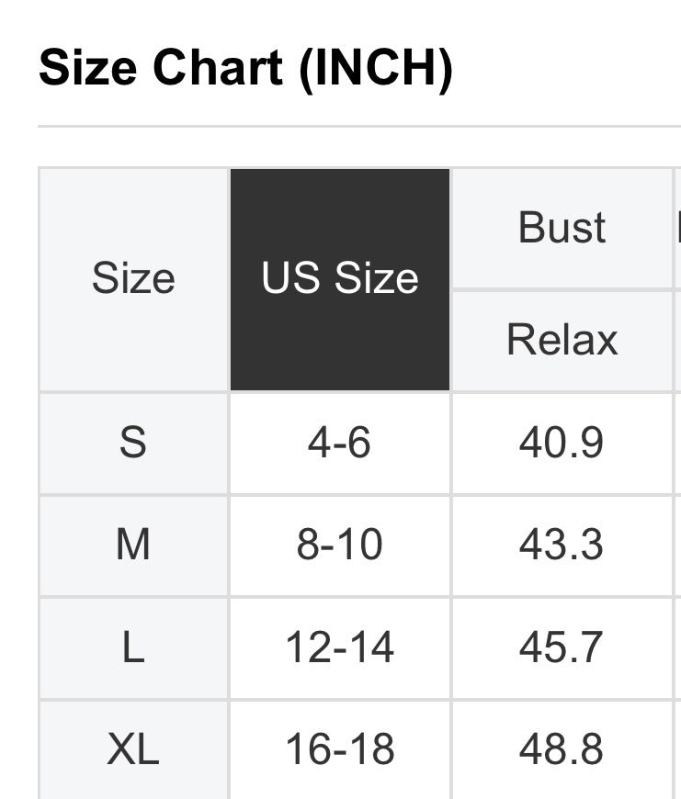This screenshot has height=799, width=681.
Task: Click the US Size dark header cell
Action: tap(340, 279)
